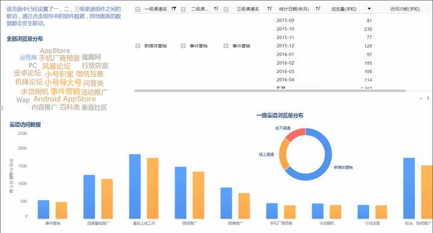
Task: Click 风暴论坛 in the word cloud
Action: pos(57,66)
